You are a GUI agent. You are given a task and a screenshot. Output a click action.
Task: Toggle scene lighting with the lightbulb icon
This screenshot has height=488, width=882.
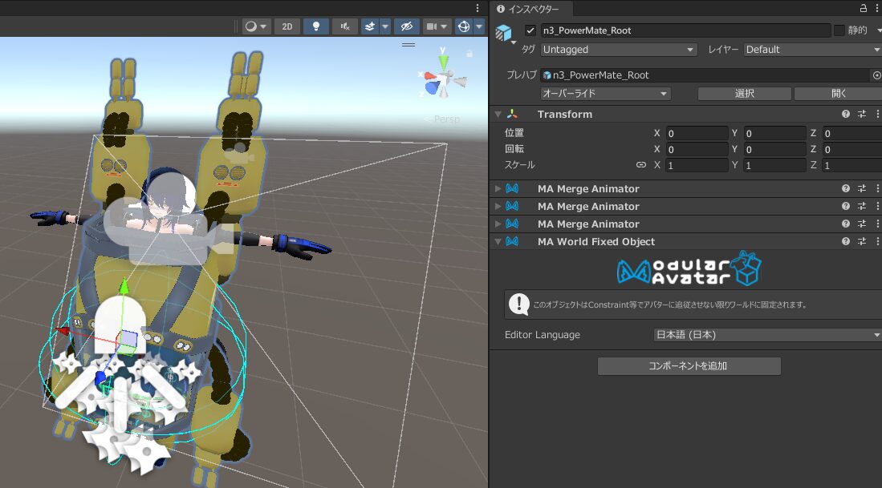(x=315, y=26)
